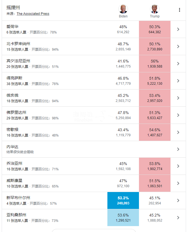The image size is (188, 232).
Task: Expand the 内华达 row chevron
Action: coord(178,149)
